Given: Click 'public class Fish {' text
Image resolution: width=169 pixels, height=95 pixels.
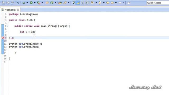Looking at the screenshot, I should (x=22, y=20).
